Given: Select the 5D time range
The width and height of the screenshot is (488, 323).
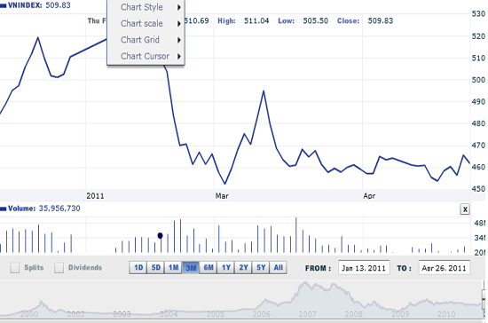Looking at the screenshot, I should click(155, 268).
